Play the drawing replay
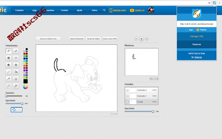Viewport: 222px width, 139px height. coord(142,39)
